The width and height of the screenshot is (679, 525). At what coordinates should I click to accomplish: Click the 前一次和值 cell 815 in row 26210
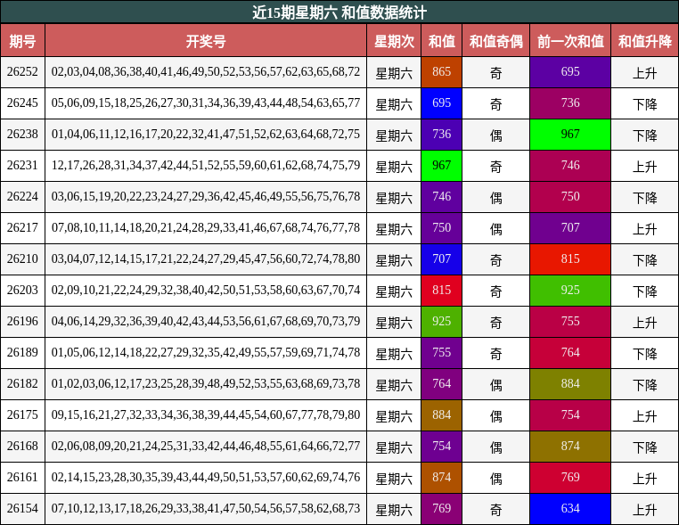pyautogui.click(x=570, y=259)
